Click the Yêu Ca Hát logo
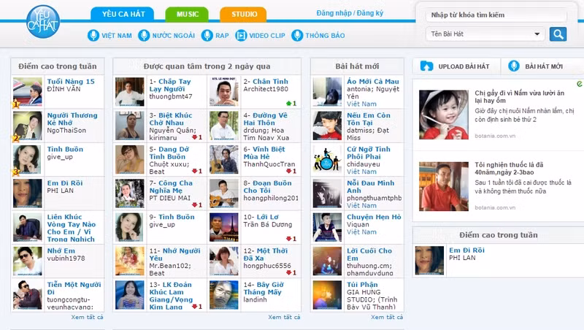 point(43,21)
